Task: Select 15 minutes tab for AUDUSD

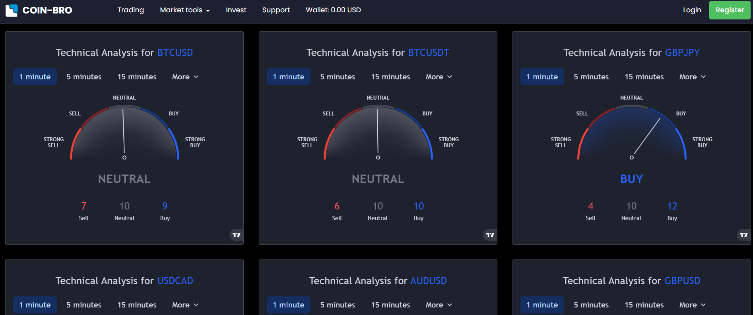Action: (390, 305)
